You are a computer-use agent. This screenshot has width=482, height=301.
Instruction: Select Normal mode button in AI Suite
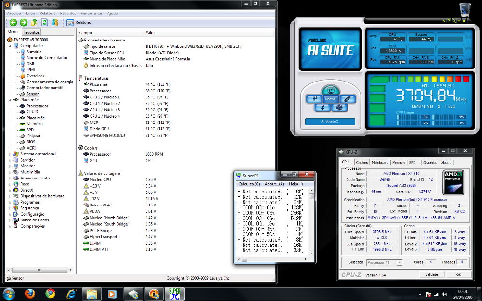click(x=331, y=99)
